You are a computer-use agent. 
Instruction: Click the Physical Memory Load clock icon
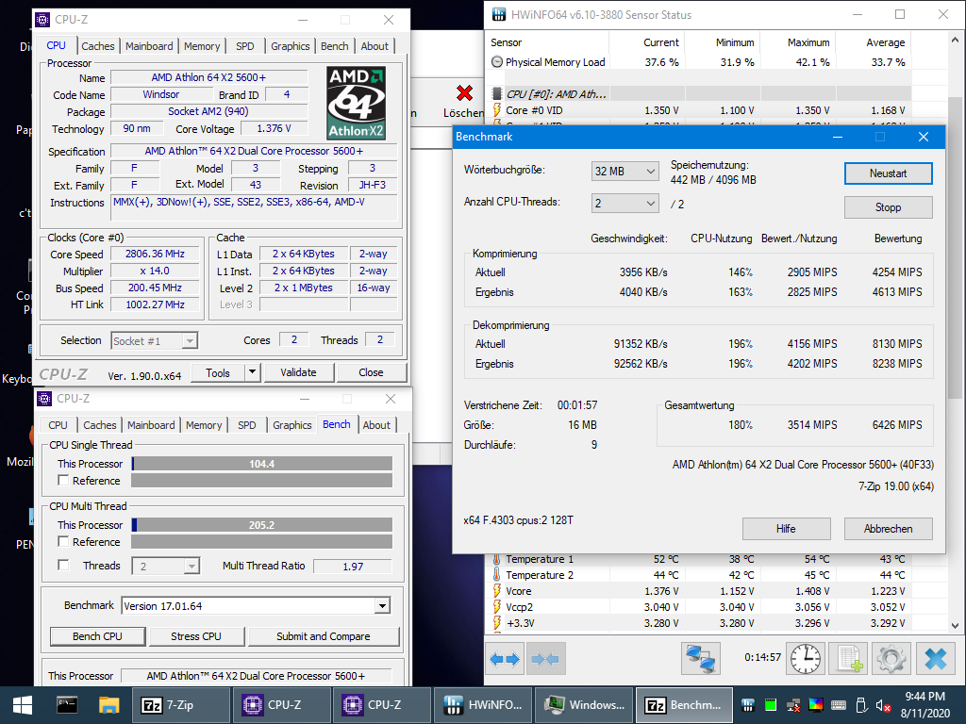(x=496, y=62)
